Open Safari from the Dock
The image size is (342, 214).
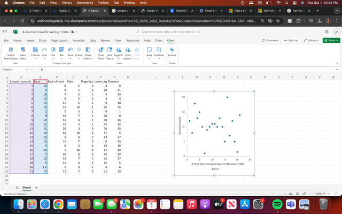click(45, 204)
